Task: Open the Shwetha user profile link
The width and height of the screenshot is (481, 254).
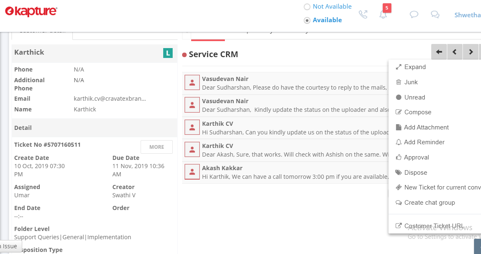Action: pos(467,15)
